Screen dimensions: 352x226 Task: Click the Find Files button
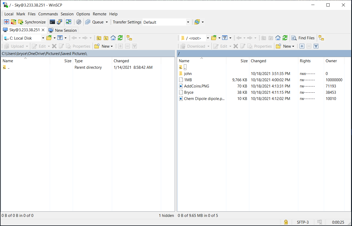pyautogui.click(x=303, y=38)
